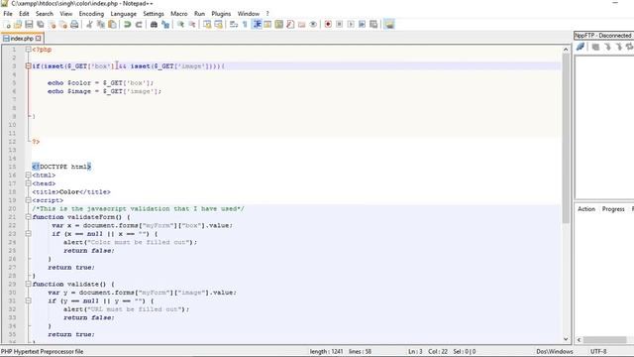This screenshot has height=357, width=634.
Task: Save the current file via toolbar
Action: click(29, 24)
